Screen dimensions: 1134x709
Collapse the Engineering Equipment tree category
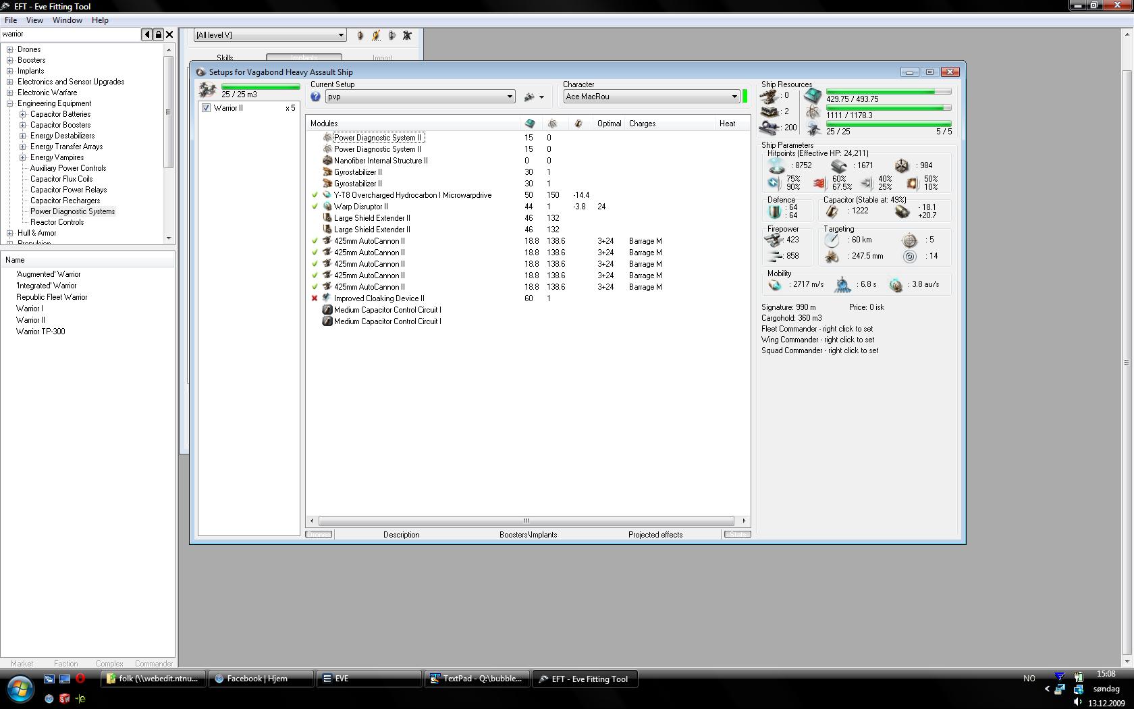click(x=10, y=103)
